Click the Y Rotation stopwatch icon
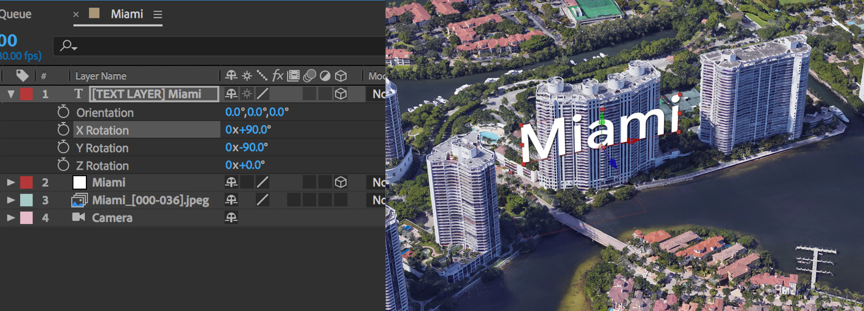The height and width of the screenshot is (311, 864). click(63, 148)
